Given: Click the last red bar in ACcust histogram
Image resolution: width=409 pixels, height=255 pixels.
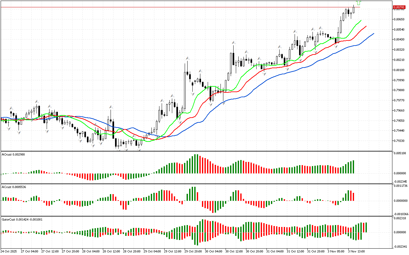Looking at the screenshot, I should point(353,196).
